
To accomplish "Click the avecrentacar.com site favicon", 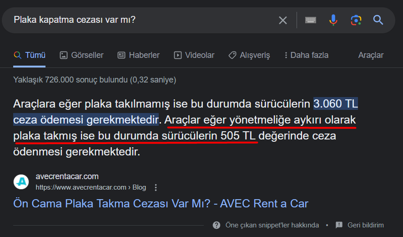I will click(x=21, y=182).
